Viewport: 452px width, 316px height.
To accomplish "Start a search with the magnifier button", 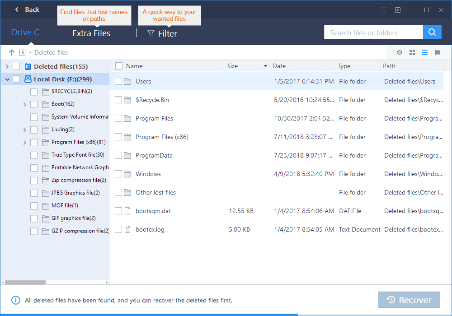I will [432, 32].
